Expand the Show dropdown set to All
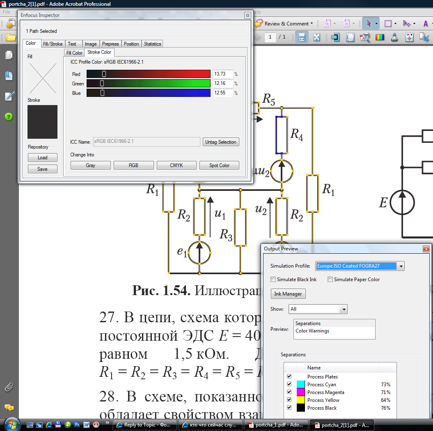This screenshot has width=433, height=431. click(x=344, y=309)
